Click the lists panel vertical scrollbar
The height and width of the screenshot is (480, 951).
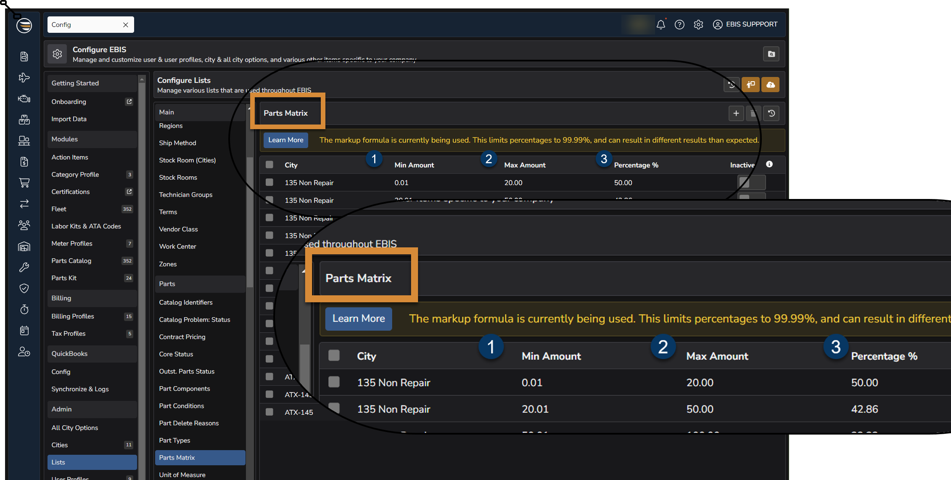(250, 223)
